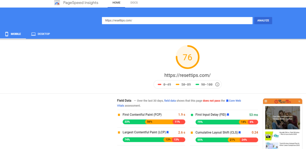Click the Verizon phone article image
The width and height of the screenshot is (306, 149).
pyautogui.click(x=283, y=118)
